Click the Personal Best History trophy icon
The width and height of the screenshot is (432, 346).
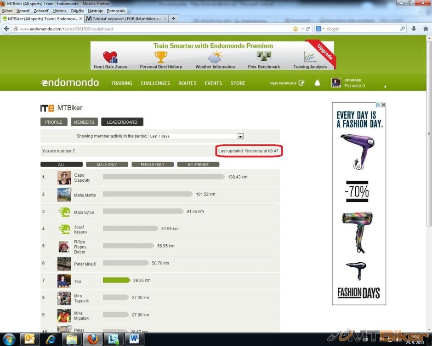[161, 57]
